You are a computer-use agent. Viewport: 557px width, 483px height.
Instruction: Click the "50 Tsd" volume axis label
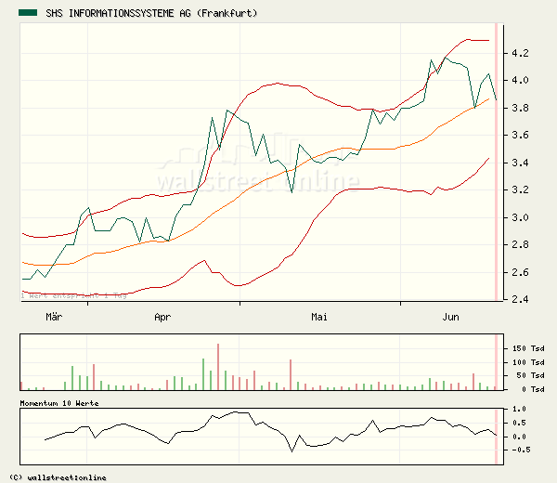coord(530,375)
